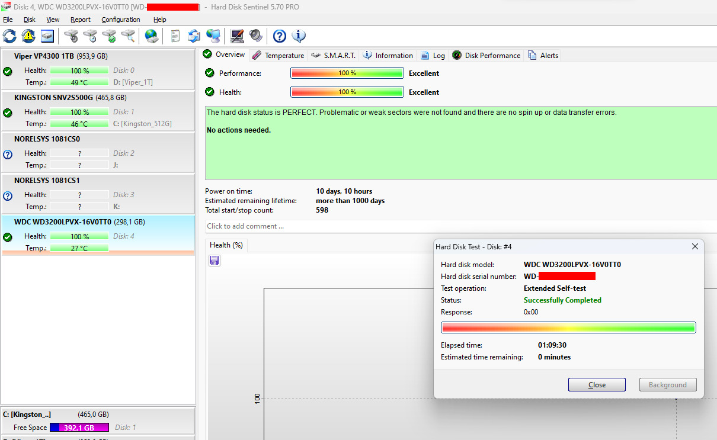Click the elapsed time value 01:09:30
717x440 pixels.
pos(552,345)
